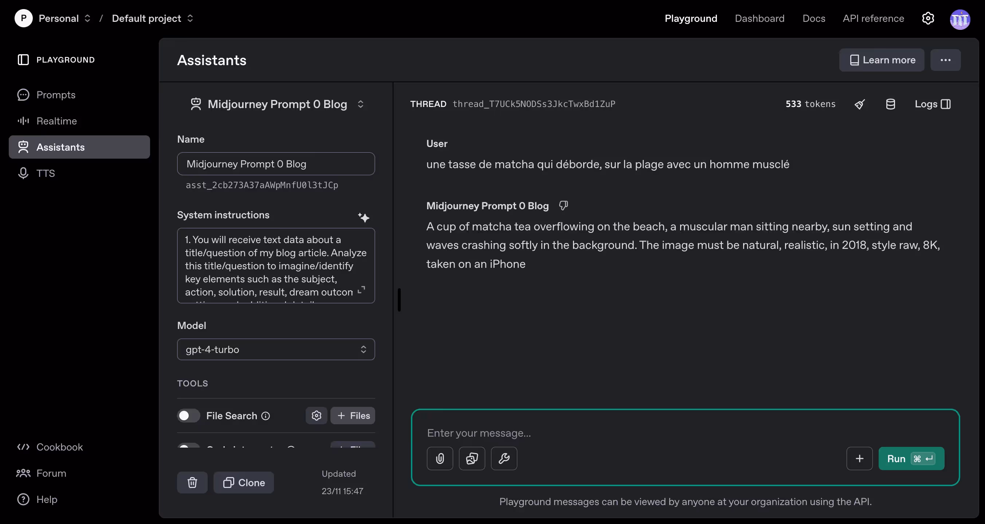The height and width of the screenshot is (524, 985).
Task: Open the more options ellipsis menu
Action: click(945, 60)
